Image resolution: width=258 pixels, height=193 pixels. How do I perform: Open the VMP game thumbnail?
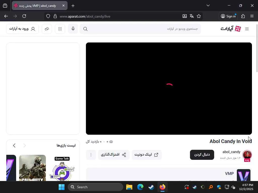(244, 175)
